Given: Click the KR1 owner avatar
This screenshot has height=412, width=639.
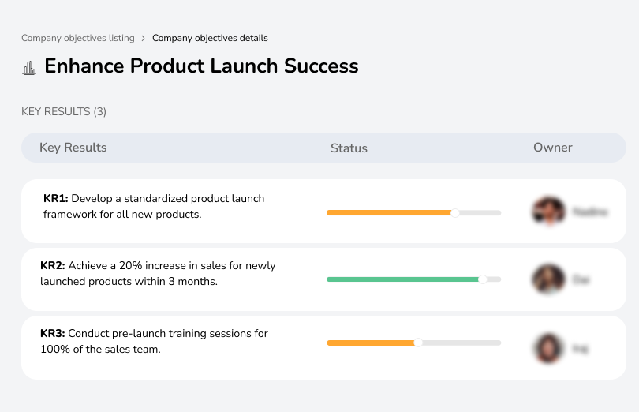Looking at the screenshot, I should [x=549, y=212].
